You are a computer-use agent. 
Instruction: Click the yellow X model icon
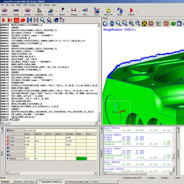pos(144,23)
